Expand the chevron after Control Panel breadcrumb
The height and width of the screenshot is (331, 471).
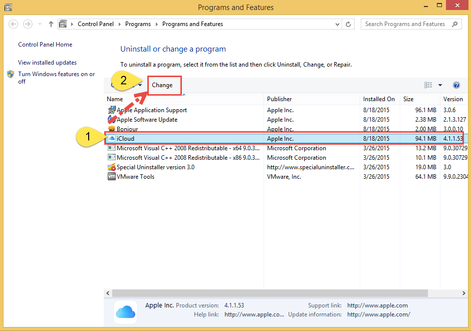coord(119,24)
